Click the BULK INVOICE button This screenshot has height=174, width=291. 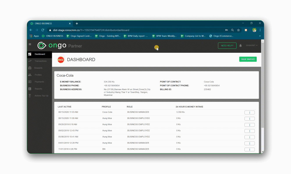tap(248, 59)
